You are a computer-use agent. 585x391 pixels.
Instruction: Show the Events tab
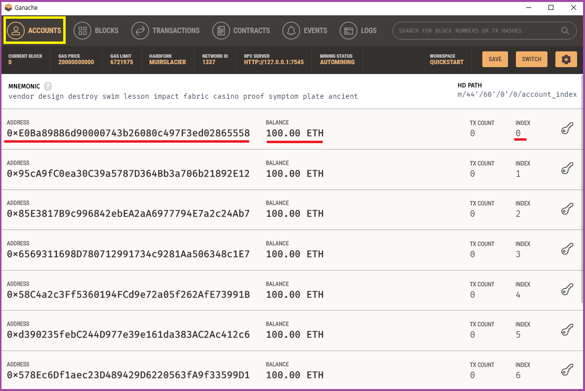tap(305, 31)
